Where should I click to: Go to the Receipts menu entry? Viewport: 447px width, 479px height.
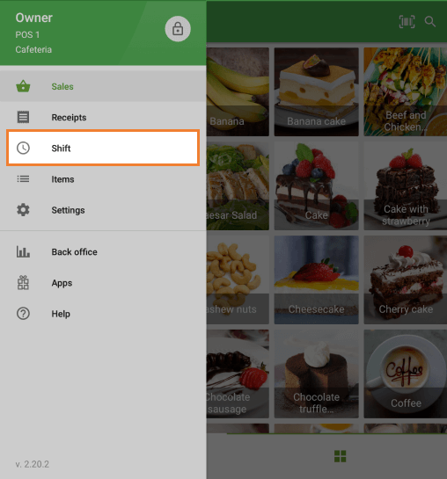tap(103, 117)
